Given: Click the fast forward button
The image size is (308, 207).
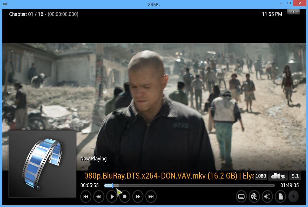Looking at the screenshot, I should click(x=138, y=196).
